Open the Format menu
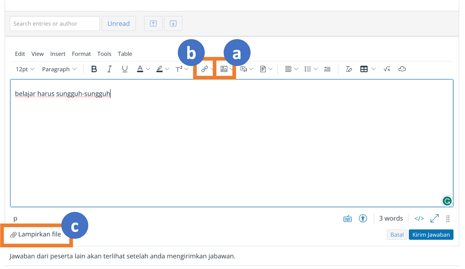The image size is (465, 269). point(81,54)
